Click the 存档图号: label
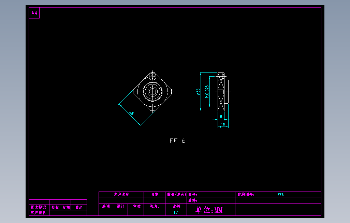The image size is (350, 223). (246, 195)
